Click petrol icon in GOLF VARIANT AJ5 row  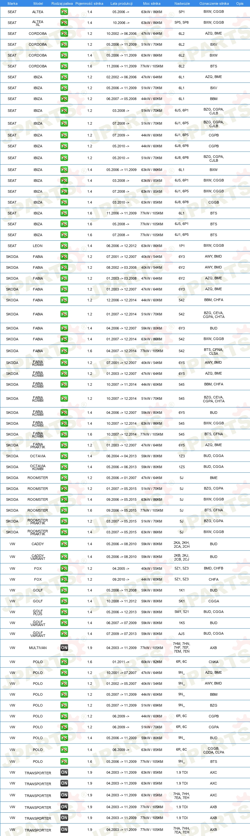[64, 634]
